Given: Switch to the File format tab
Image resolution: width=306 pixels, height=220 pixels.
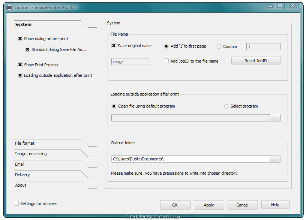Looking at the screenshot, I should coord(25,143).
